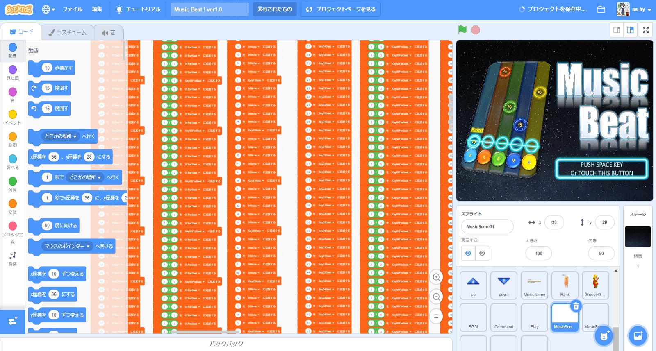Switch to large stage layout
The width and height of the screenshot is (656, 351).
pyautogui.click(x=631, y=30)
